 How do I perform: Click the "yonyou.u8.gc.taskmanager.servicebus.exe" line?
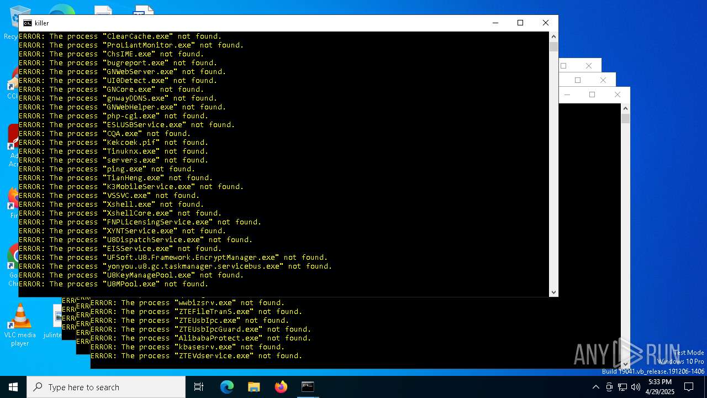coord(175,266)
